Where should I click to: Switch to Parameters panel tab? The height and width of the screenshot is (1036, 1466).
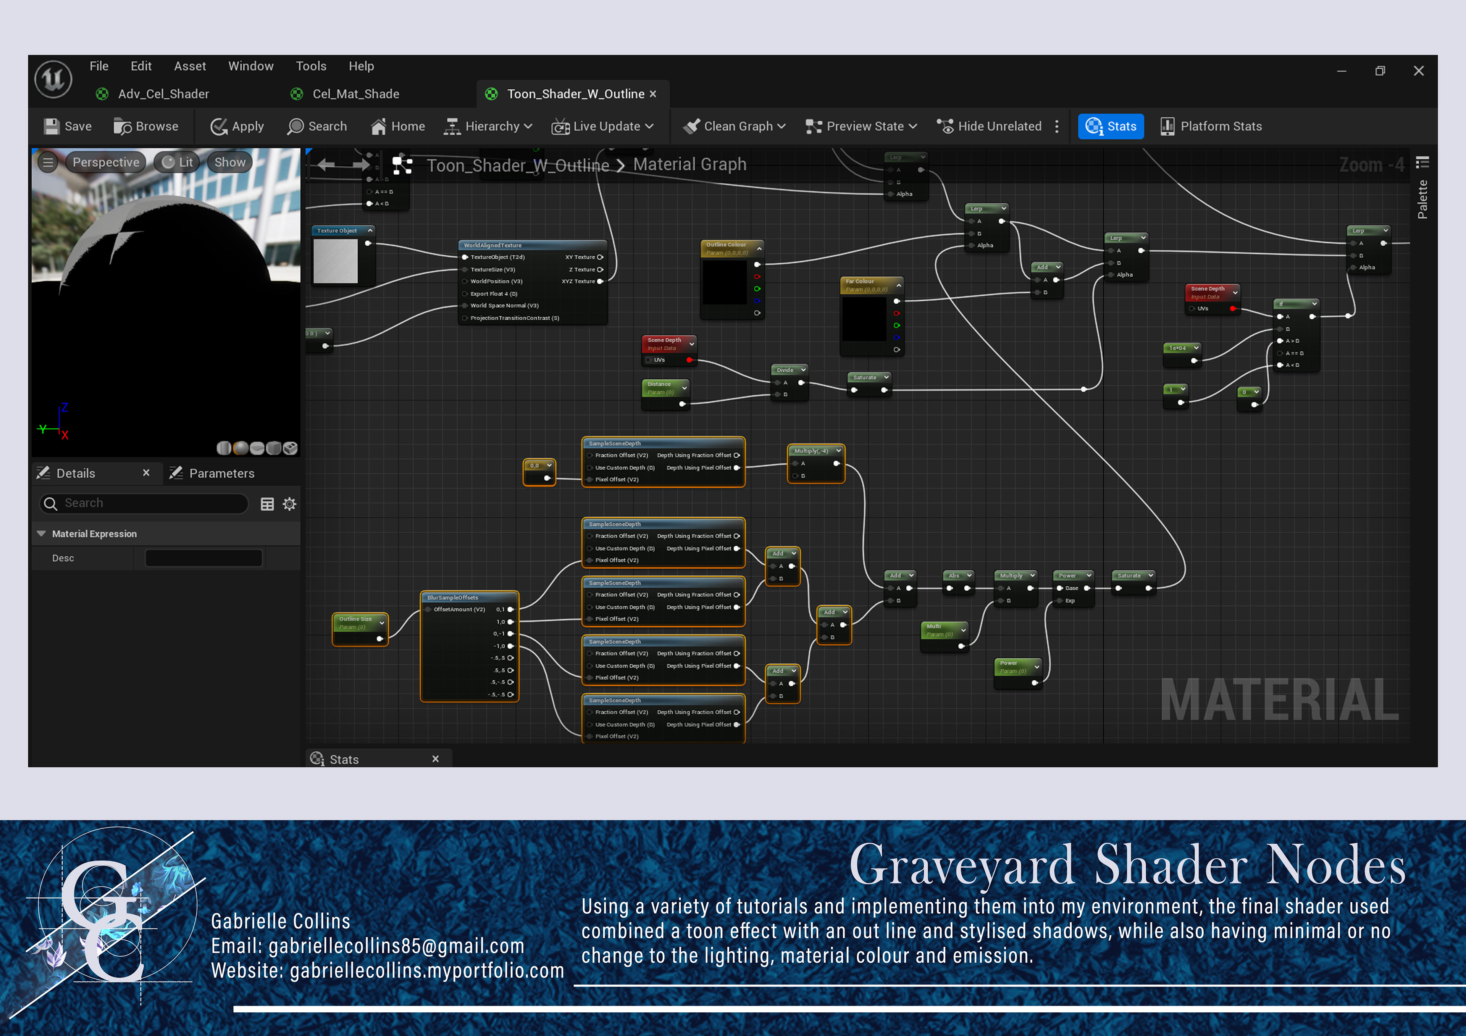[221, 473]
